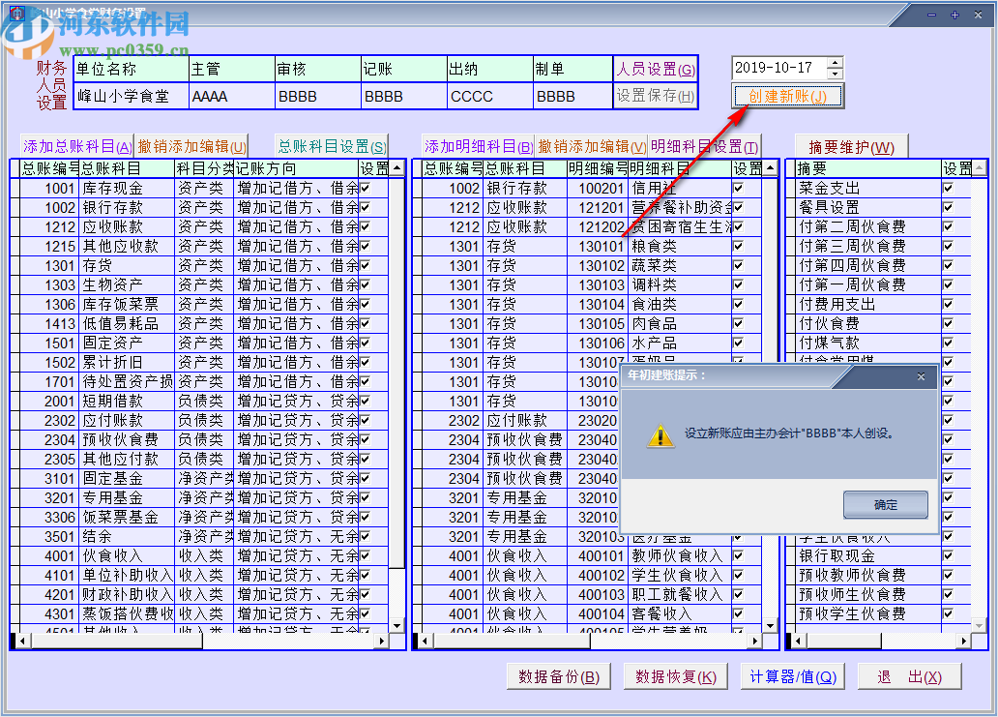Toggle checkbox for 库存现金 row
This screenshot has width=998, height=717.
click(366, 188)
